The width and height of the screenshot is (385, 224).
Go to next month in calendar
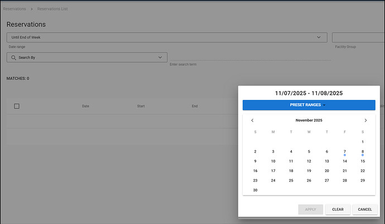(x=365, y=120)
